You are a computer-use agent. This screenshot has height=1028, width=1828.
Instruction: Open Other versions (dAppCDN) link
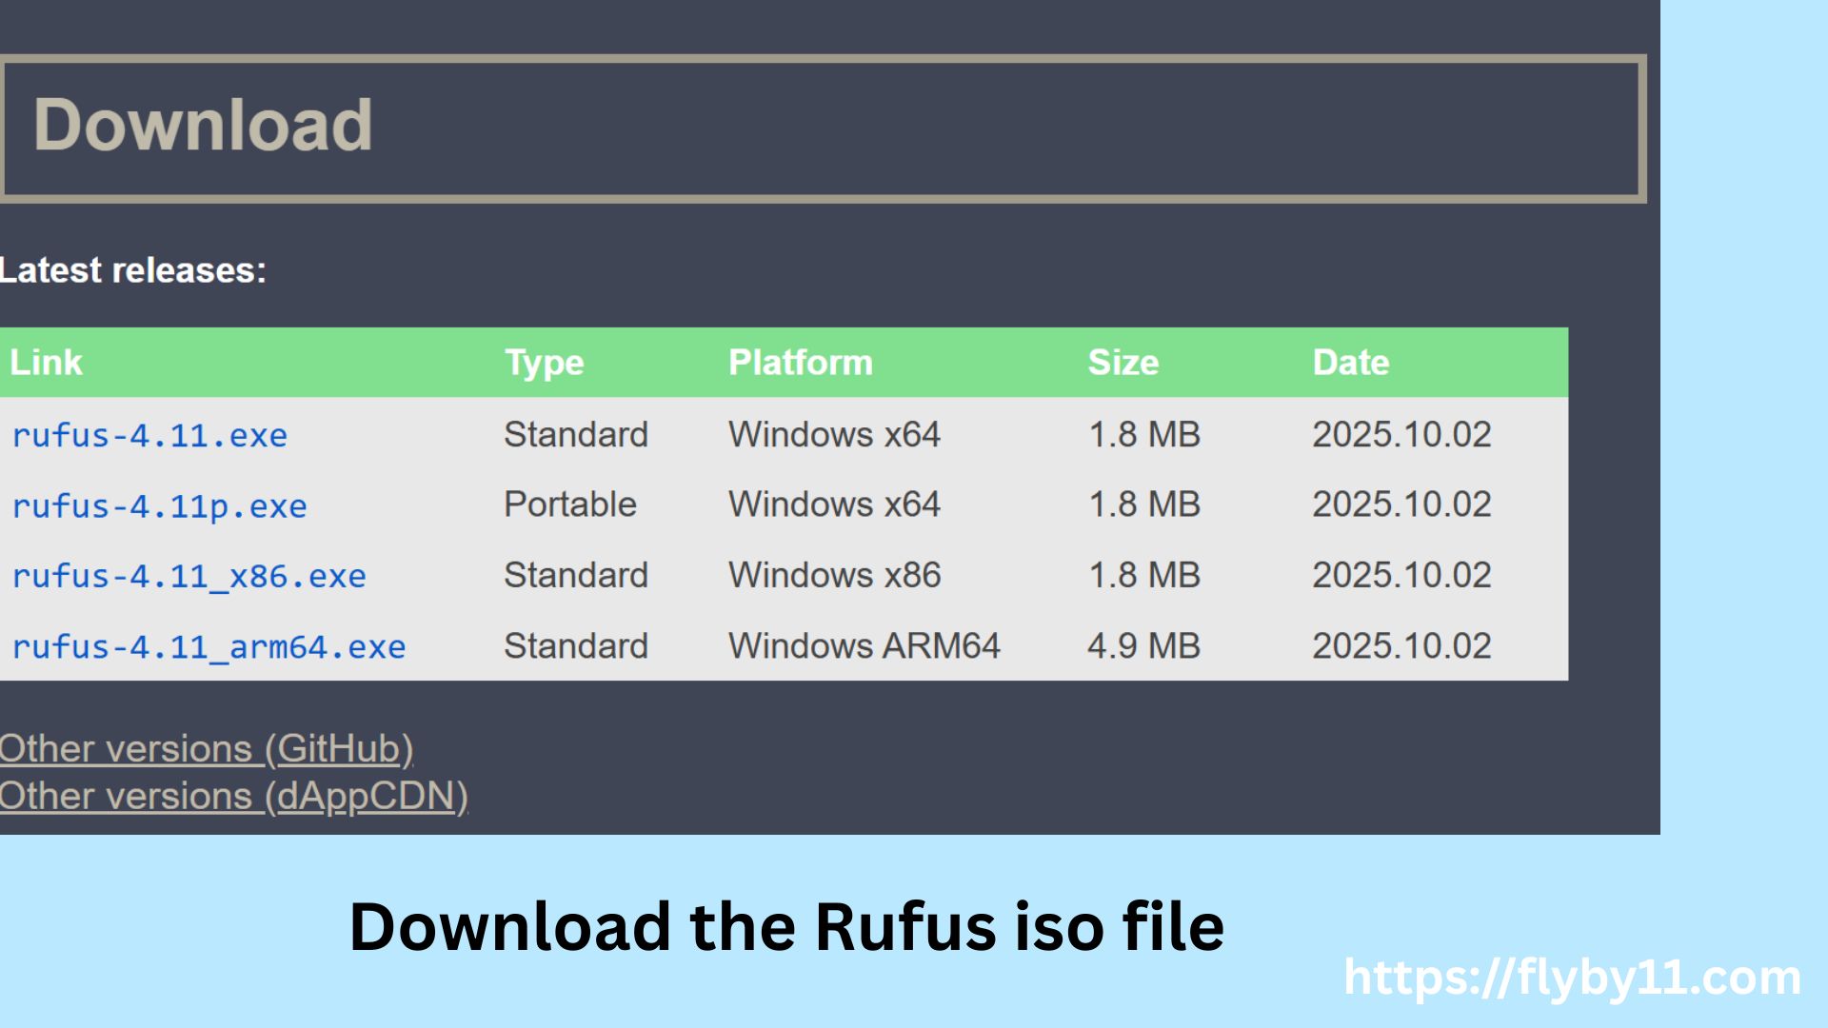(233, 796)
